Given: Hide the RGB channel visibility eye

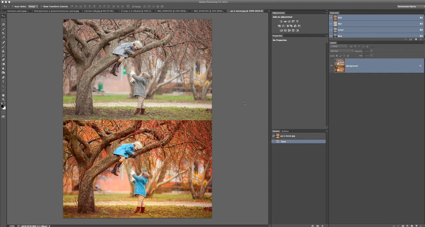Looking at the screenshot, I should pos(331,18).
